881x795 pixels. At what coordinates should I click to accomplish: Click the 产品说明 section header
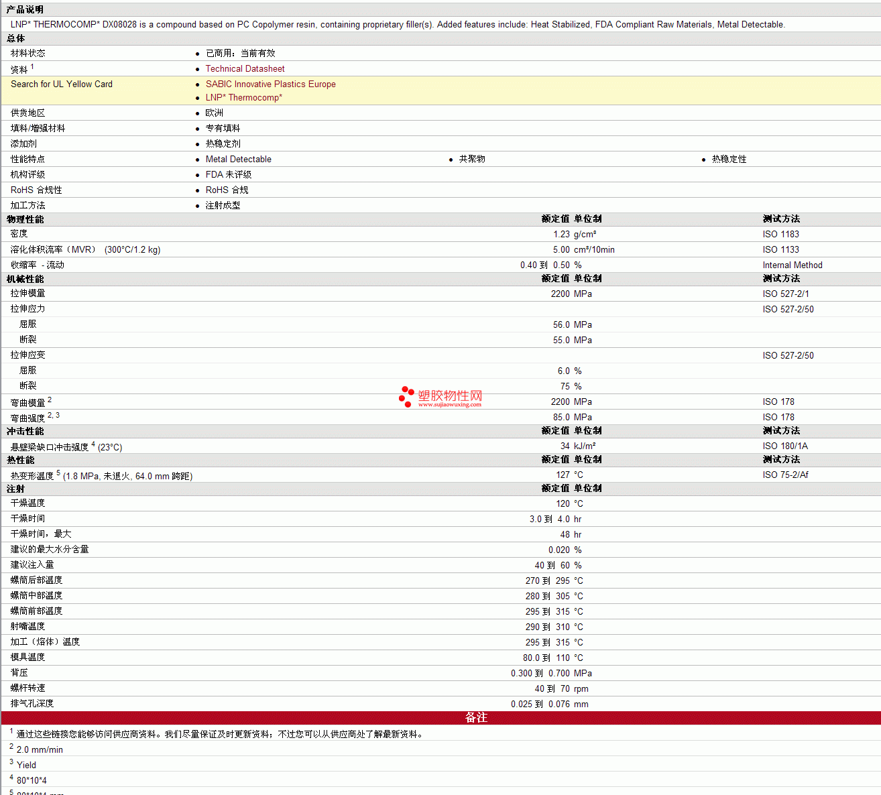point(25,9)
